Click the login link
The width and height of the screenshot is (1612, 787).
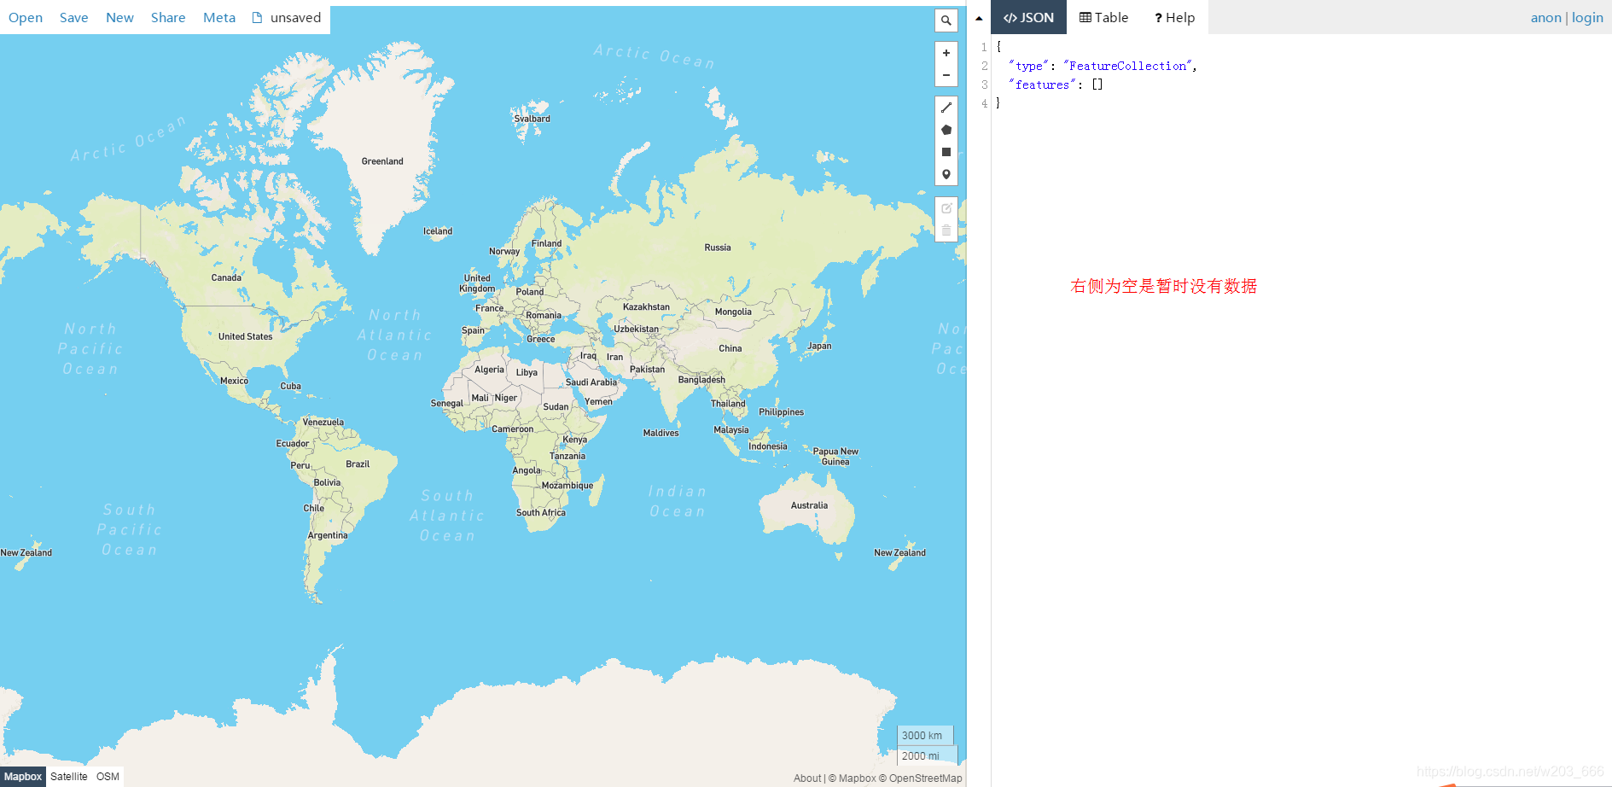point(1587,18)
